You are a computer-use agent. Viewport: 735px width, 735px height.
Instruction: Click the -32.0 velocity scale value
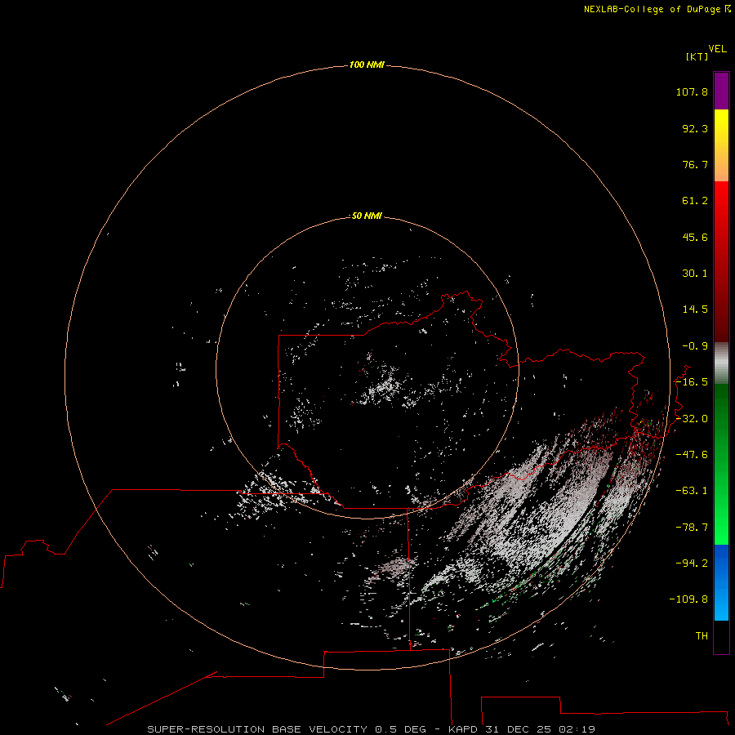(692, 419)
